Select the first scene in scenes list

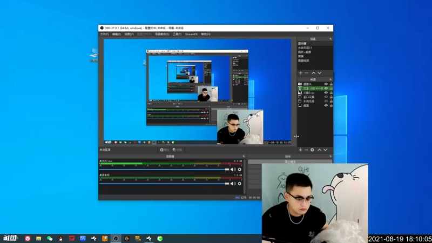click(x=315, y=44)
